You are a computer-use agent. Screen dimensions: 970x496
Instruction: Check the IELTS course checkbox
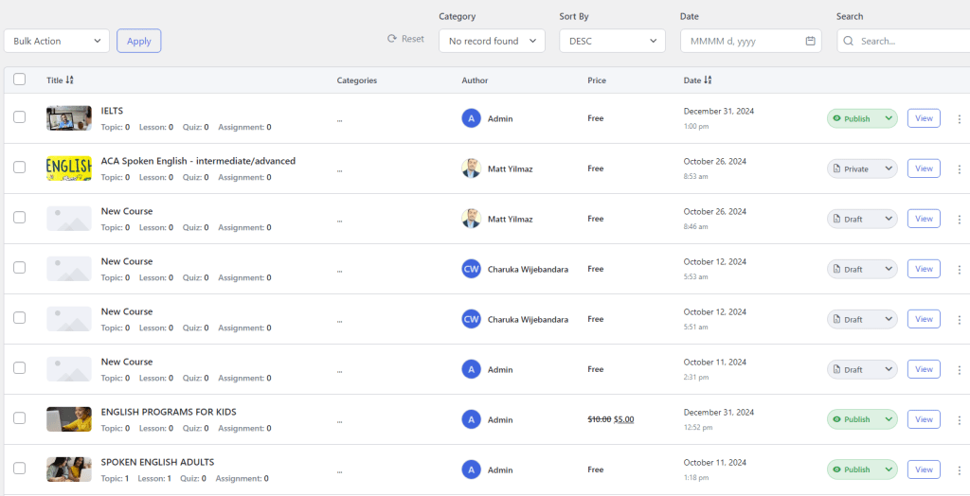20,117
